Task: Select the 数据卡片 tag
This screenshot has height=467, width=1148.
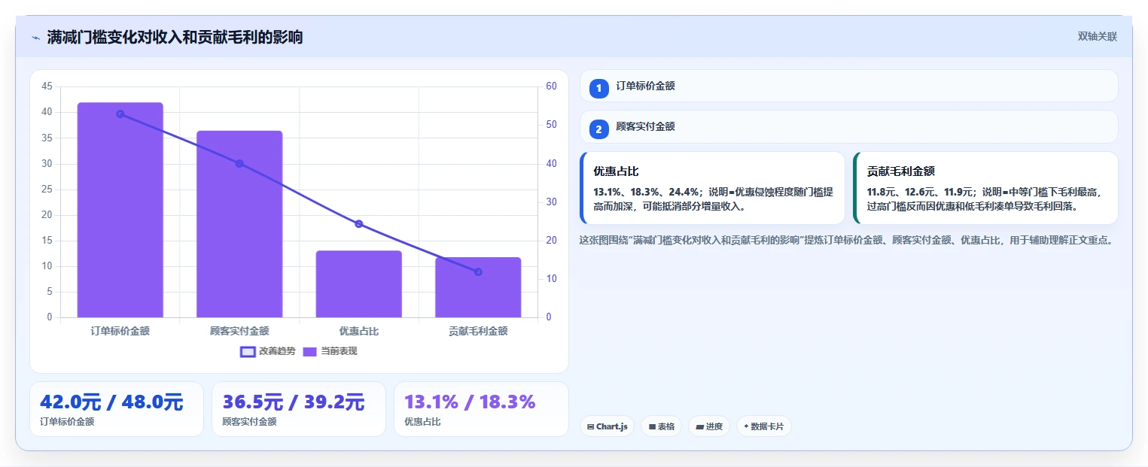Action: pos(764,426)
